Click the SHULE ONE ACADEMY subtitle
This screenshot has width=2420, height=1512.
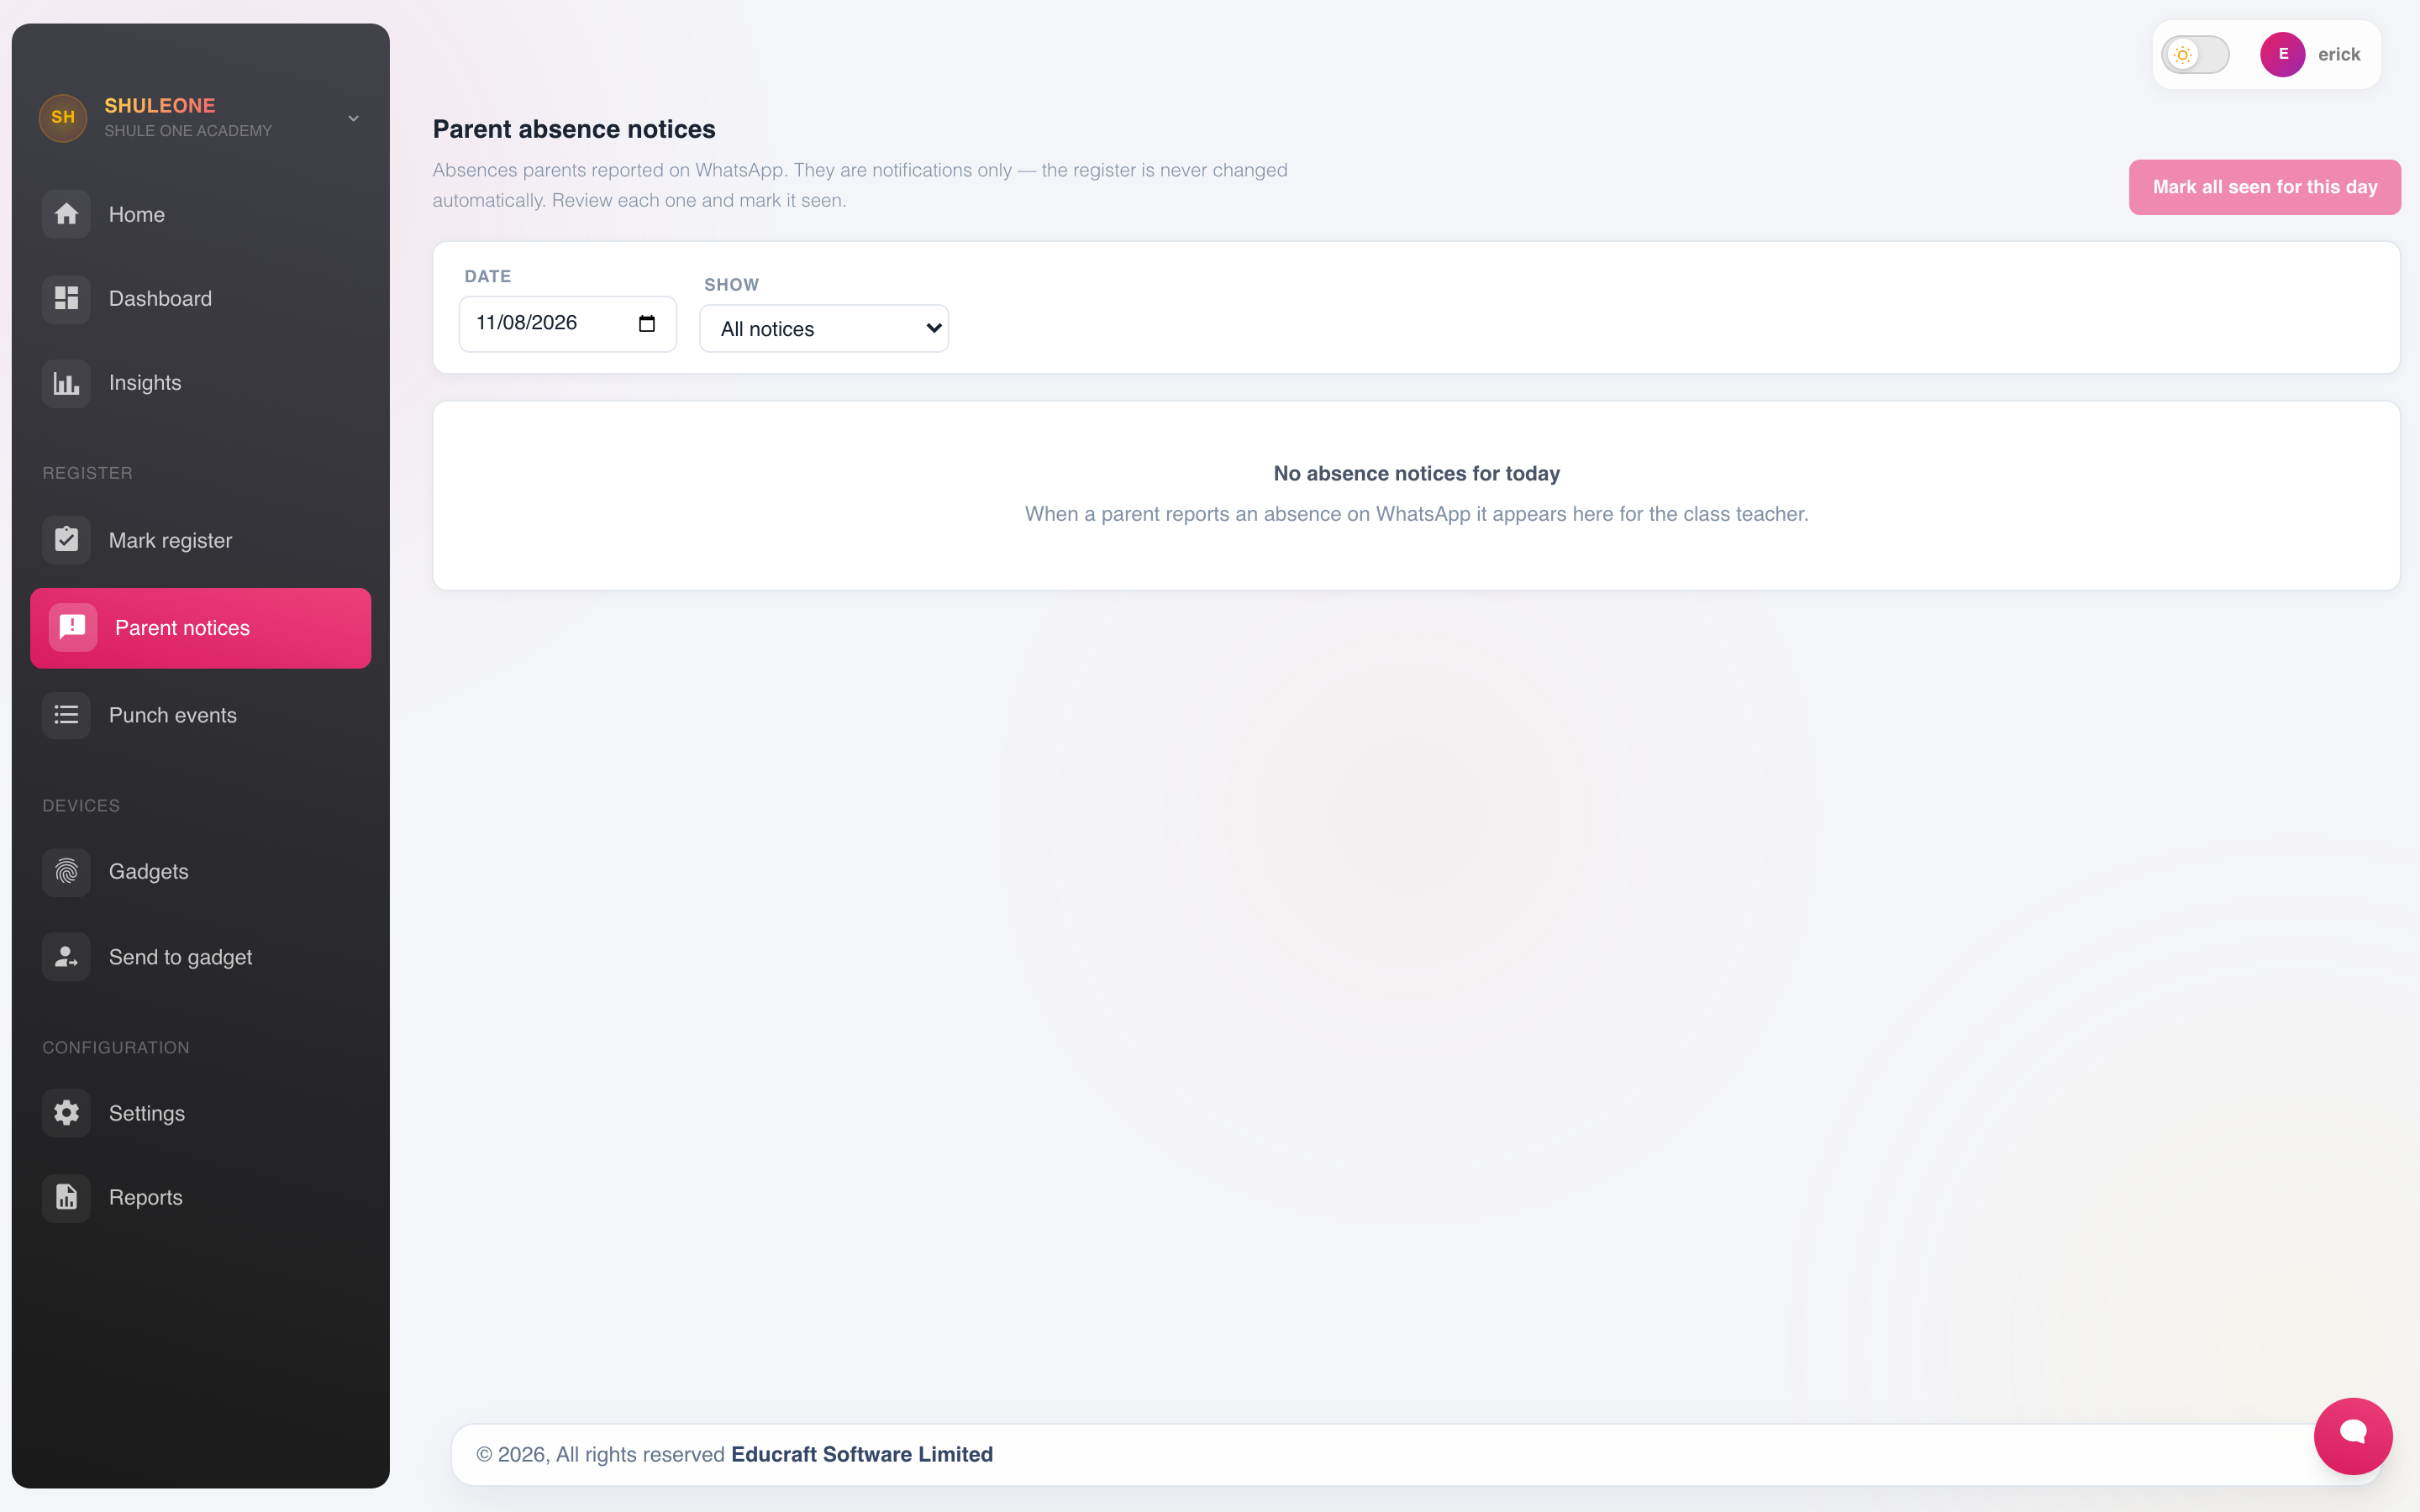click(x=188, y=131)
